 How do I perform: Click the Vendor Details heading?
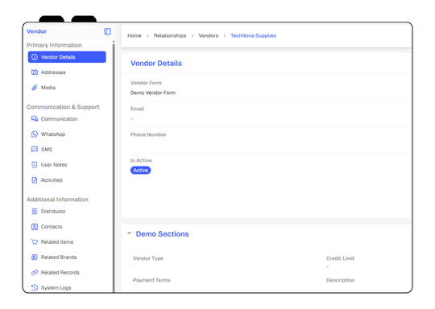pyautogui.click(x=156, y=64)
